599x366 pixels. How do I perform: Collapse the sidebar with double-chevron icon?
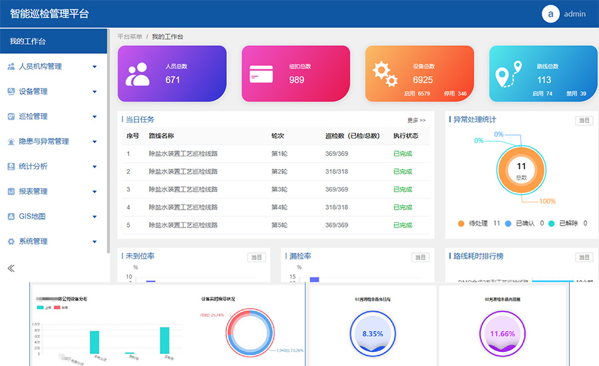11,268
